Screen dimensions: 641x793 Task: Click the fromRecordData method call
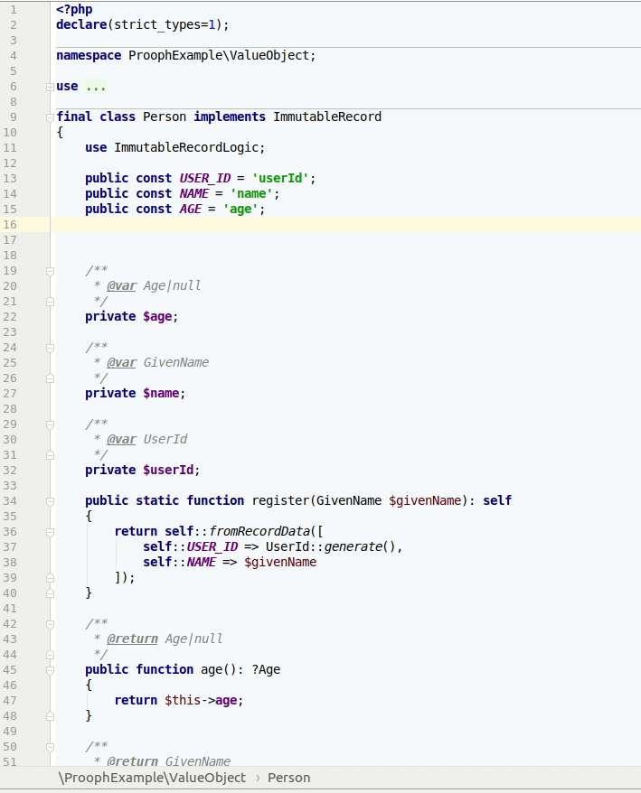(x=259, y=532)
